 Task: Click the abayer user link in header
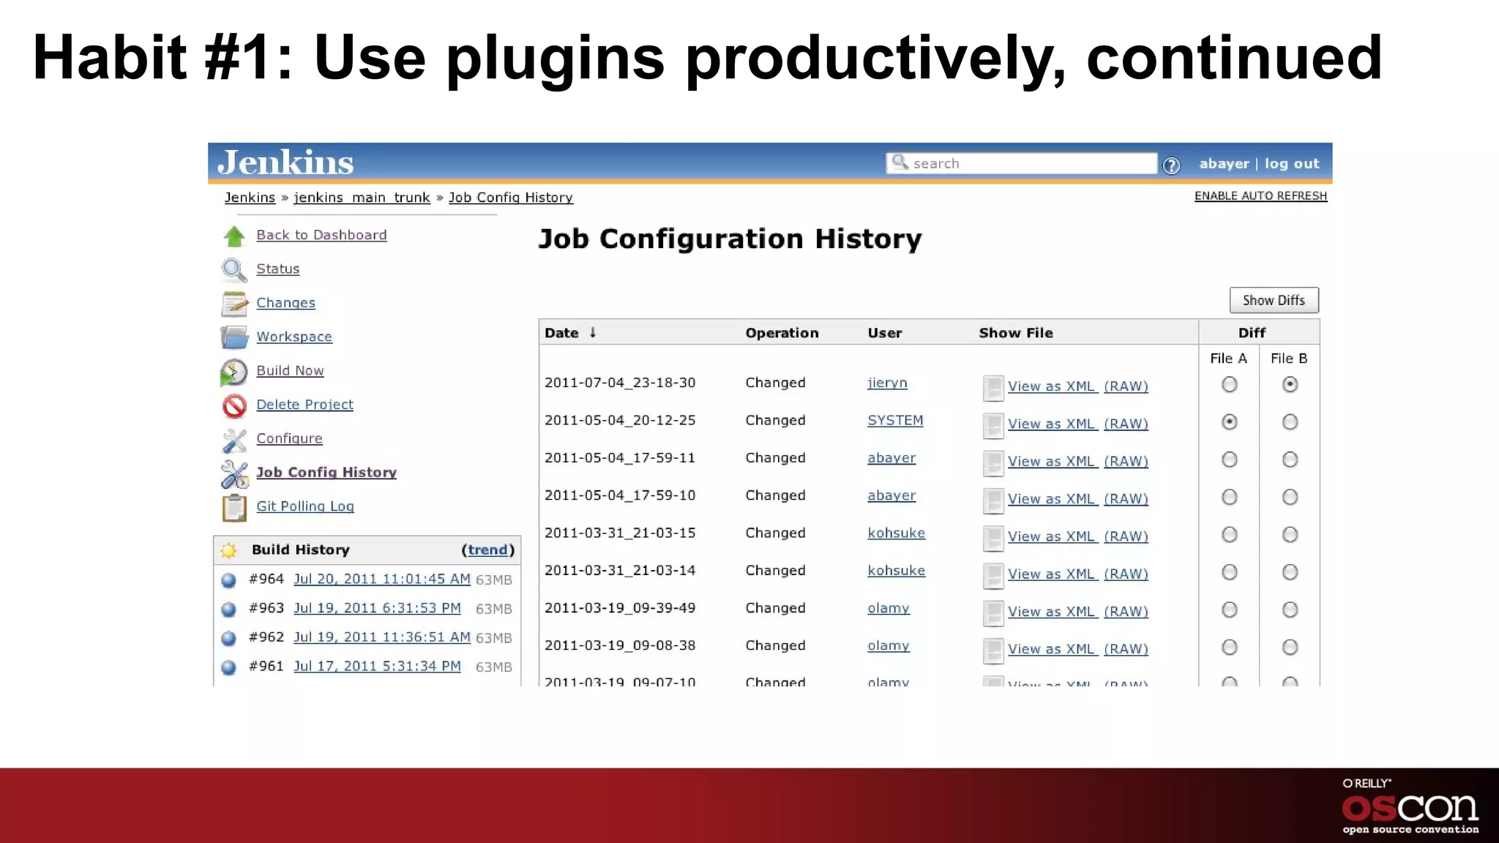1224,164
